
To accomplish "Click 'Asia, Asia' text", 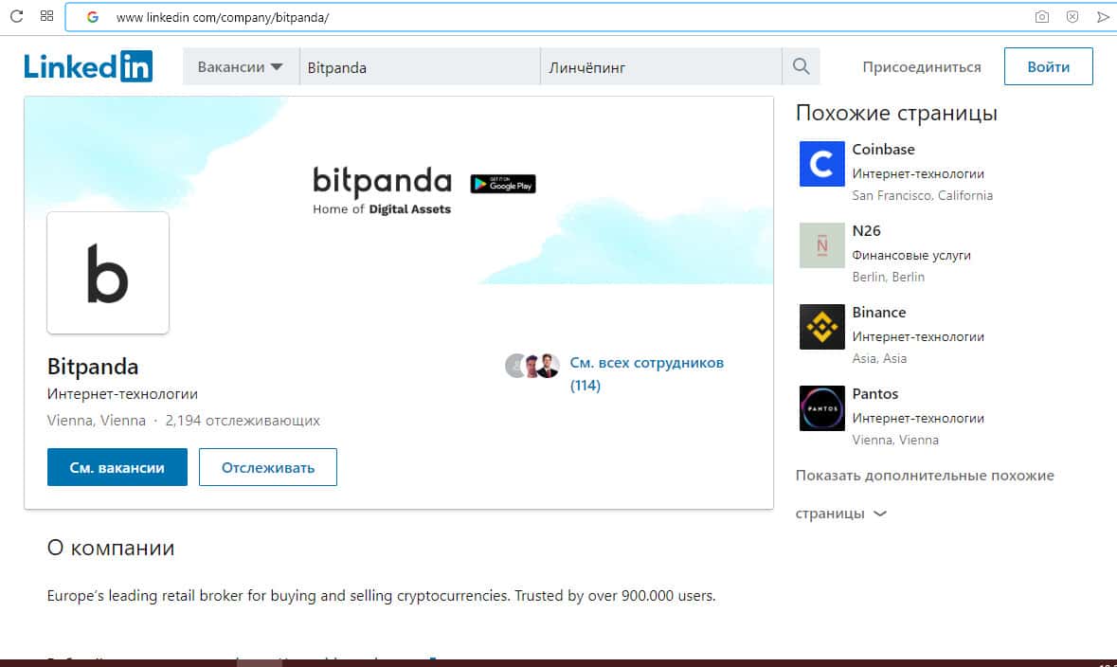I will pos(879,358).
